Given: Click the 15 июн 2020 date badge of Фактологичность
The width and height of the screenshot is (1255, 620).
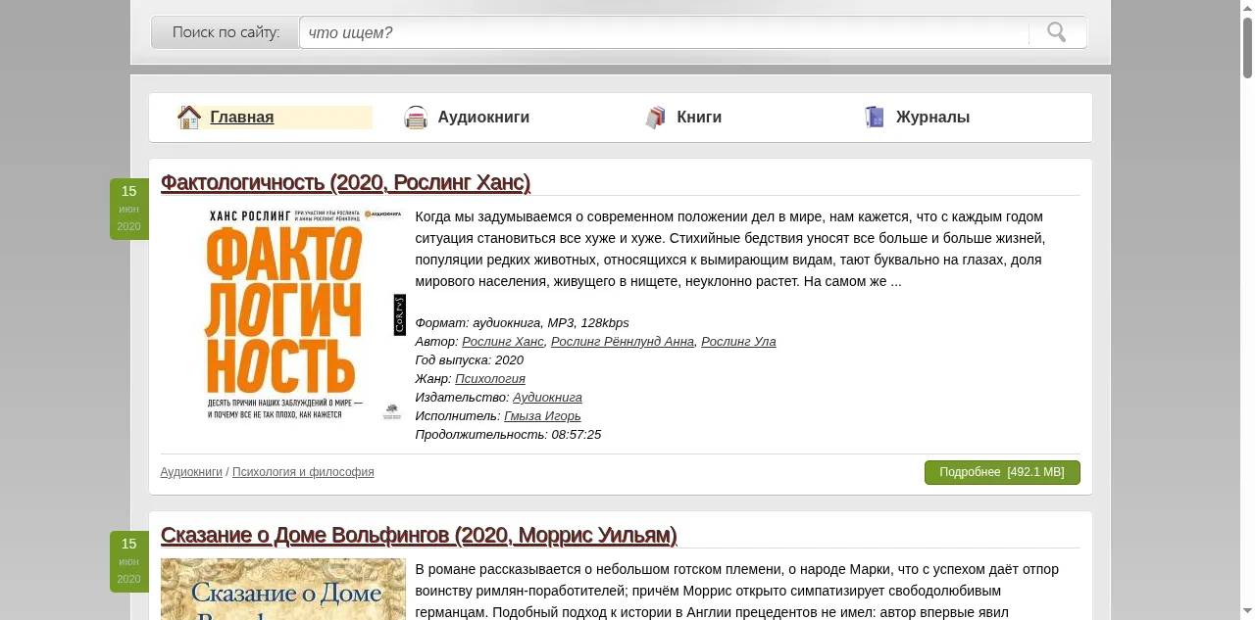Looking at the screenshot, I should tap(129, 209).
